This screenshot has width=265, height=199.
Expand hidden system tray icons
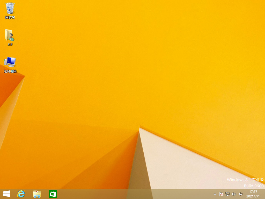coord(215,194)
